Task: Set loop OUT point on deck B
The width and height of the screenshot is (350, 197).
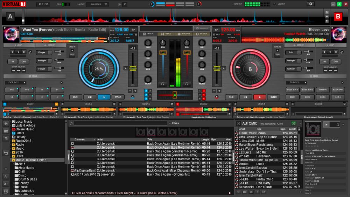Action: 336,61
